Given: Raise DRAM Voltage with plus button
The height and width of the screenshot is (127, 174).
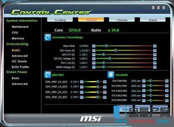Looking at the screenshot, I should (x=155, y=67).
